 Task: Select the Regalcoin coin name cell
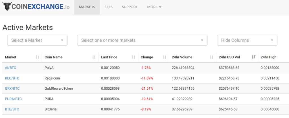pos(52,78)
